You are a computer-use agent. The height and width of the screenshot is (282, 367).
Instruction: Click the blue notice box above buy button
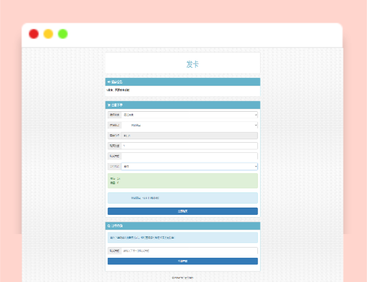(x=182, y=198)
